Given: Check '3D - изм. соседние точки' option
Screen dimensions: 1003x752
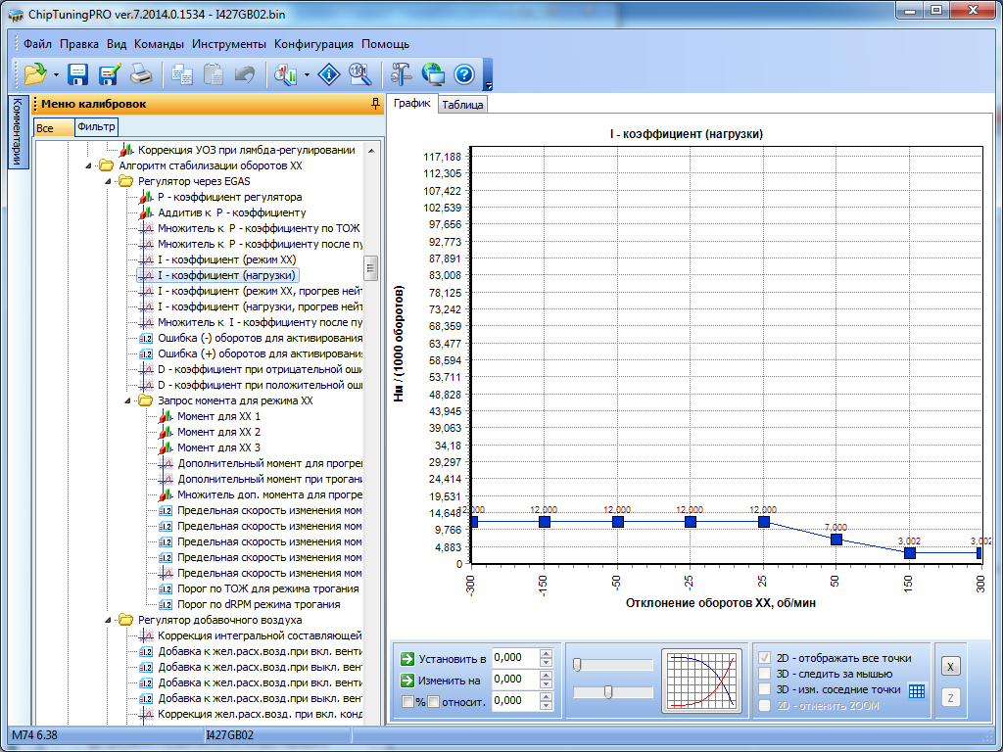Looking at the screenshot, I should (765, 689).
